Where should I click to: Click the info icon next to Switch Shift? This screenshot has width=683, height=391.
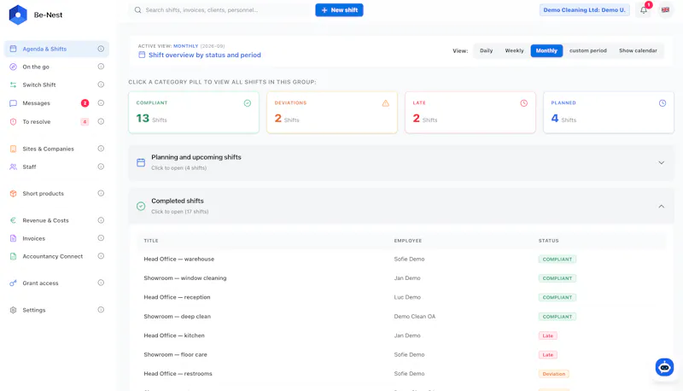101,85
